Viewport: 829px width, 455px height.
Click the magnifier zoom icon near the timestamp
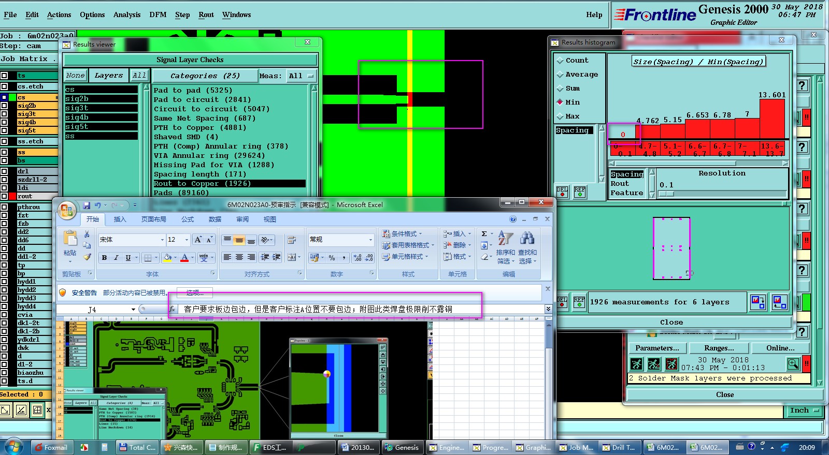[793, 364]
